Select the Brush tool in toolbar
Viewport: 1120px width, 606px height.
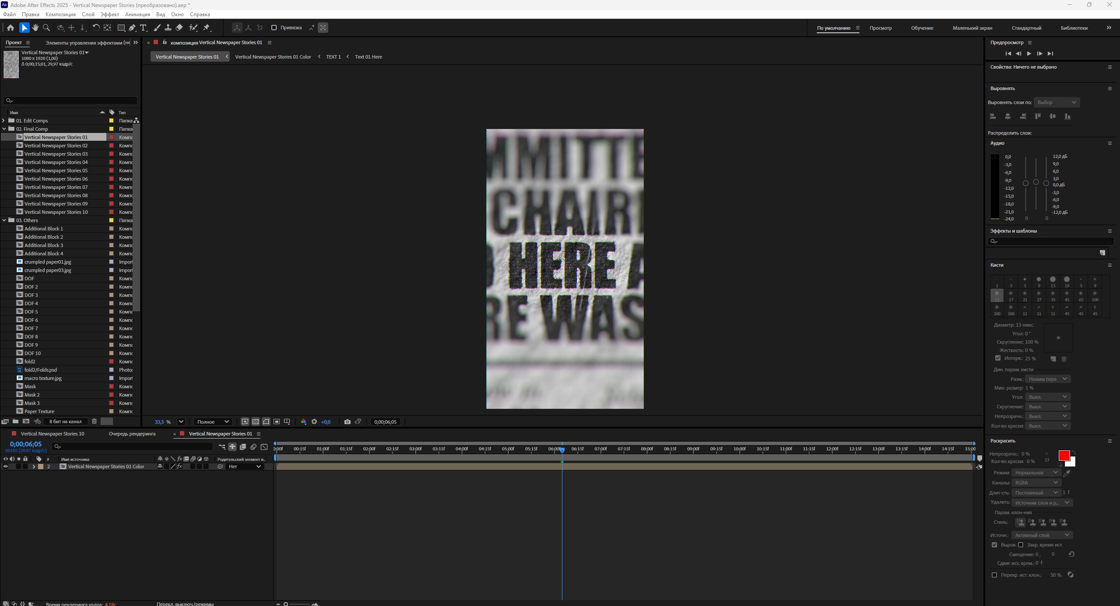point(157,28)
